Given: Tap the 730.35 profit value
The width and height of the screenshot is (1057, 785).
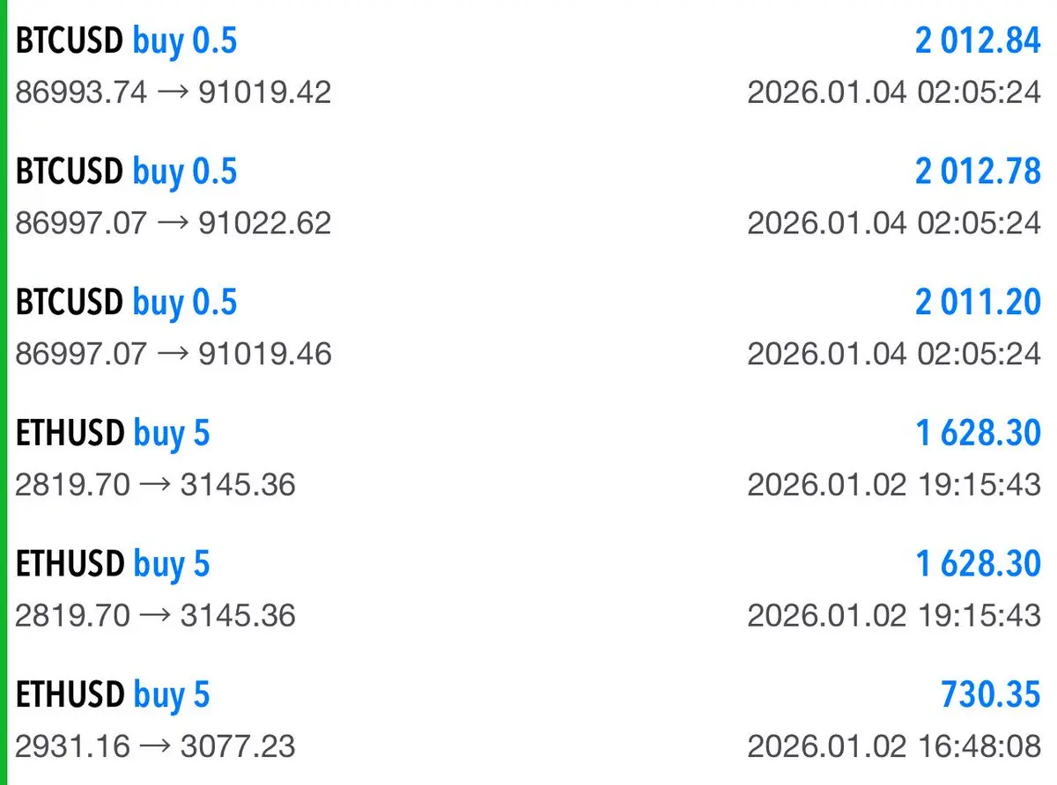Looking at the screenshot, I should [x=991, y=694].
